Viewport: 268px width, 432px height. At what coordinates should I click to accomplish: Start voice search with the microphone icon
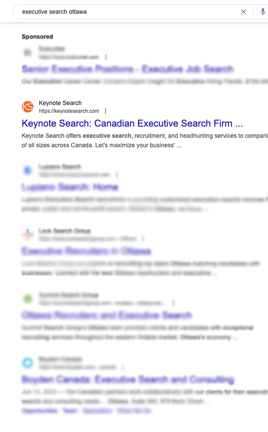[263, 12]
